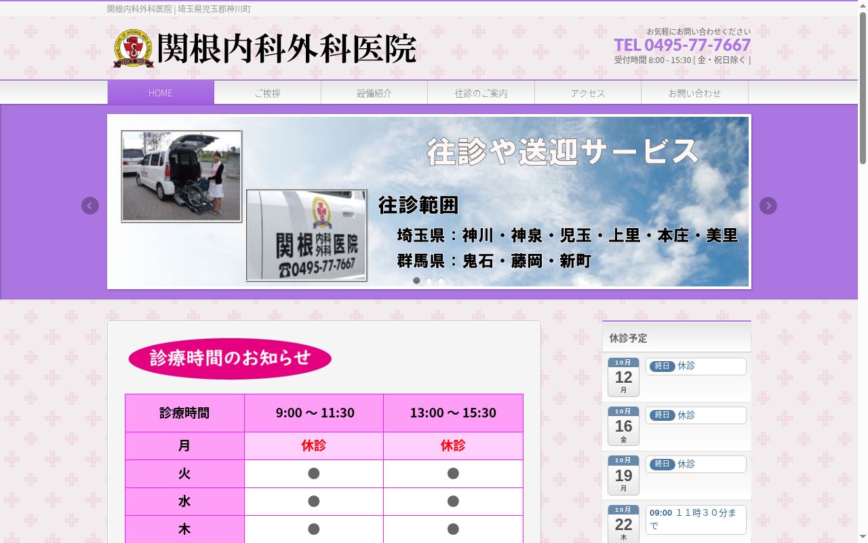Open the お問い合わせ menu item
This screenshot has height=543, width=868.
694,93
